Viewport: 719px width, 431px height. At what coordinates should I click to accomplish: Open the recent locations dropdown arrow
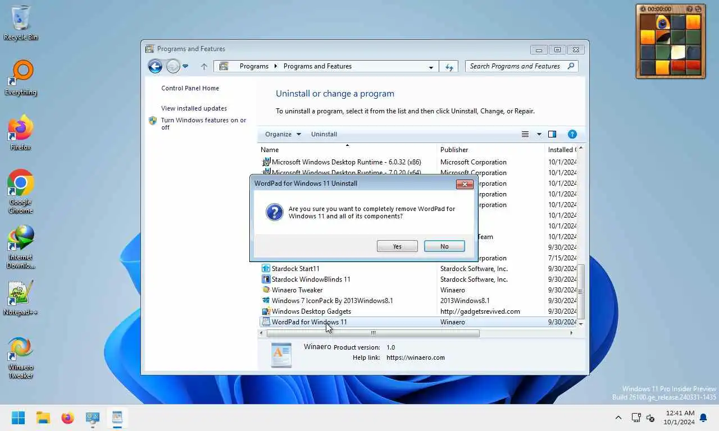tap(185, 66)
